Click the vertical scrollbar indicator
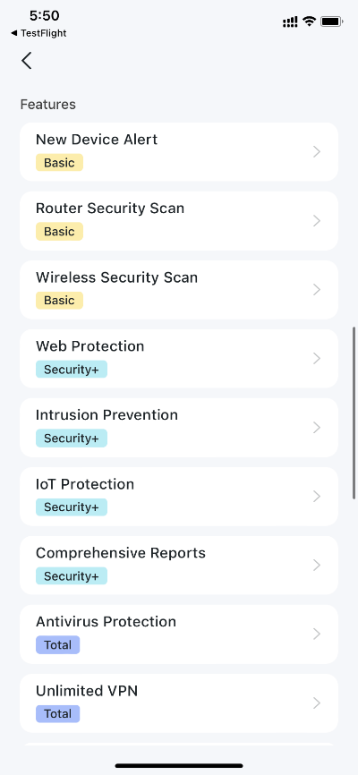The width and height of the screenshot is (358, 775). click(354, 413)
